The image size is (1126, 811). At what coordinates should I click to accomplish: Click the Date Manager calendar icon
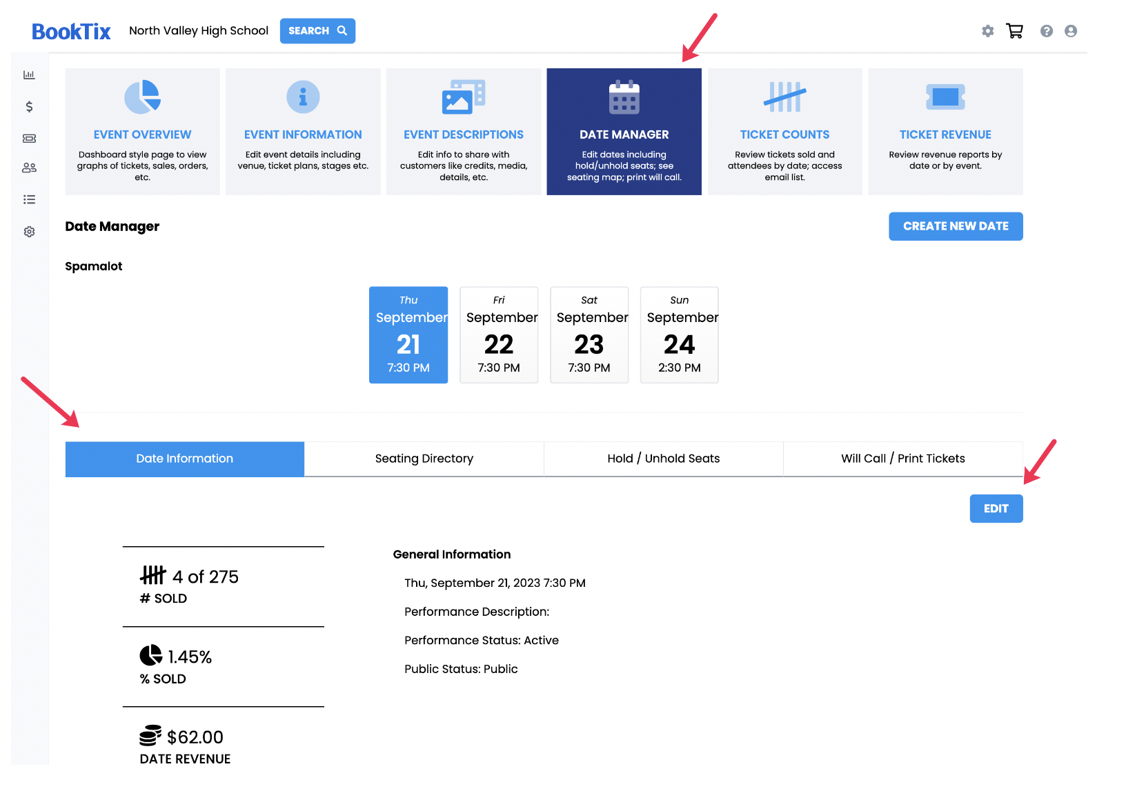(x=624, y=97)
